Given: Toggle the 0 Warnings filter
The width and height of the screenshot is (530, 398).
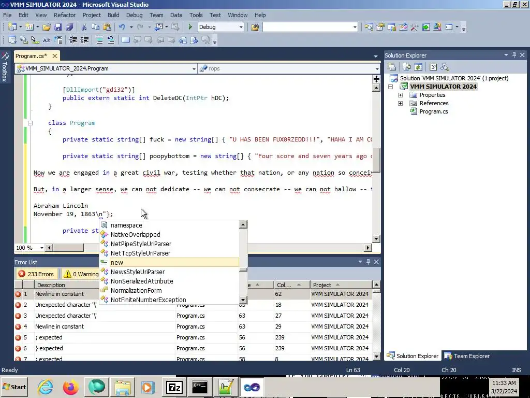Looking at the screenshot, I should (81, 274).
